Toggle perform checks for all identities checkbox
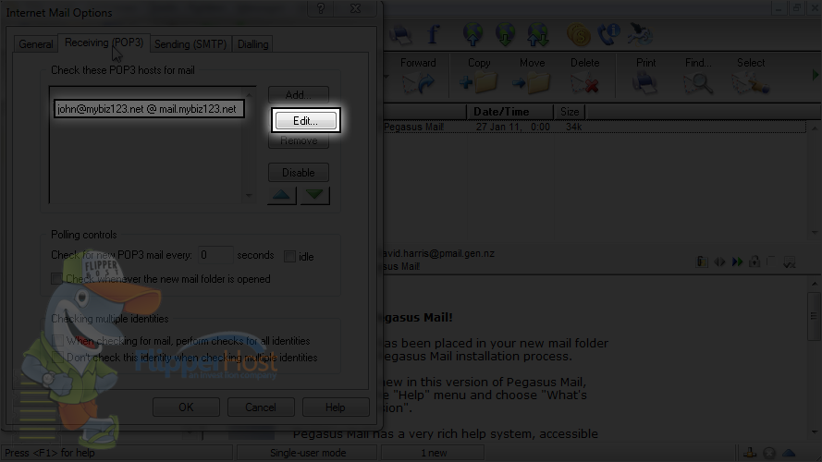 tap(57, 341)
